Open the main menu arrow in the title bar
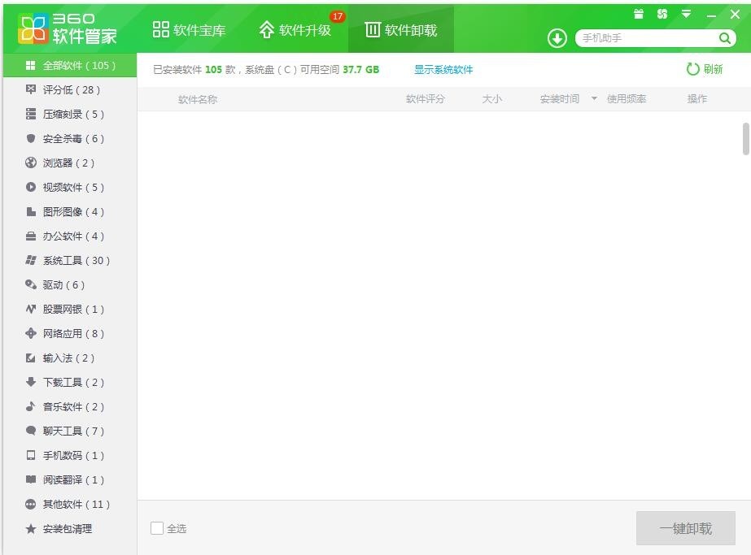The height and width of the screenshot is (555, 751). pyautogui.click(x=686, y=13)
